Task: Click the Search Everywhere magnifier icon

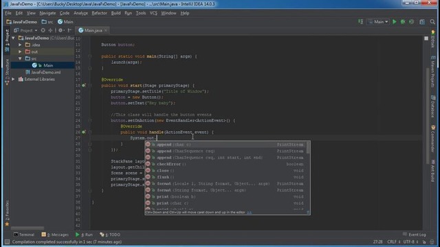Action: click(x=432, y=22)
